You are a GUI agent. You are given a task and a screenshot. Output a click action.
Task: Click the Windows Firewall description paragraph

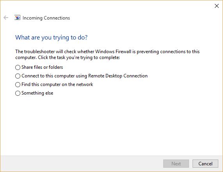(x=107, y=55)
